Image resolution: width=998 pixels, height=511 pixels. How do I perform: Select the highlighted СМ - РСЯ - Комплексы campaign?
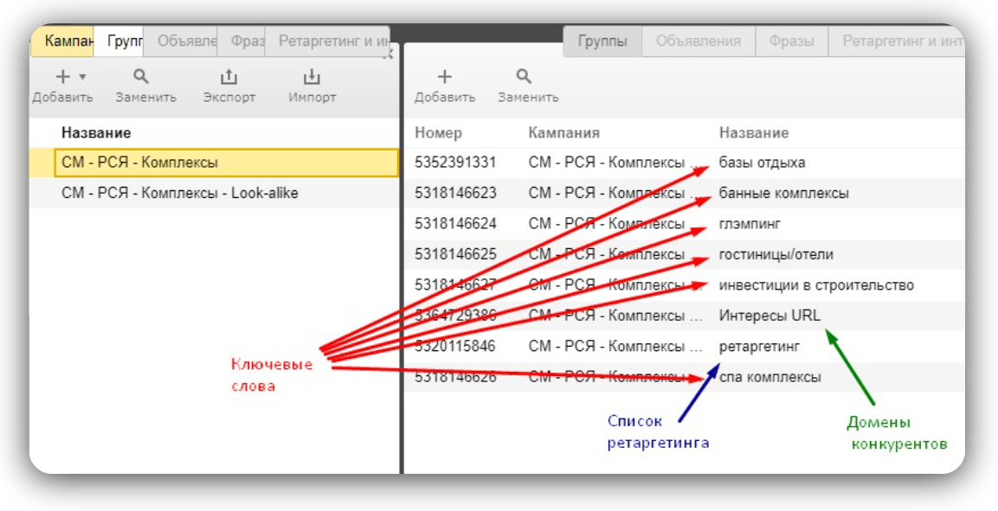click(226, 163)
